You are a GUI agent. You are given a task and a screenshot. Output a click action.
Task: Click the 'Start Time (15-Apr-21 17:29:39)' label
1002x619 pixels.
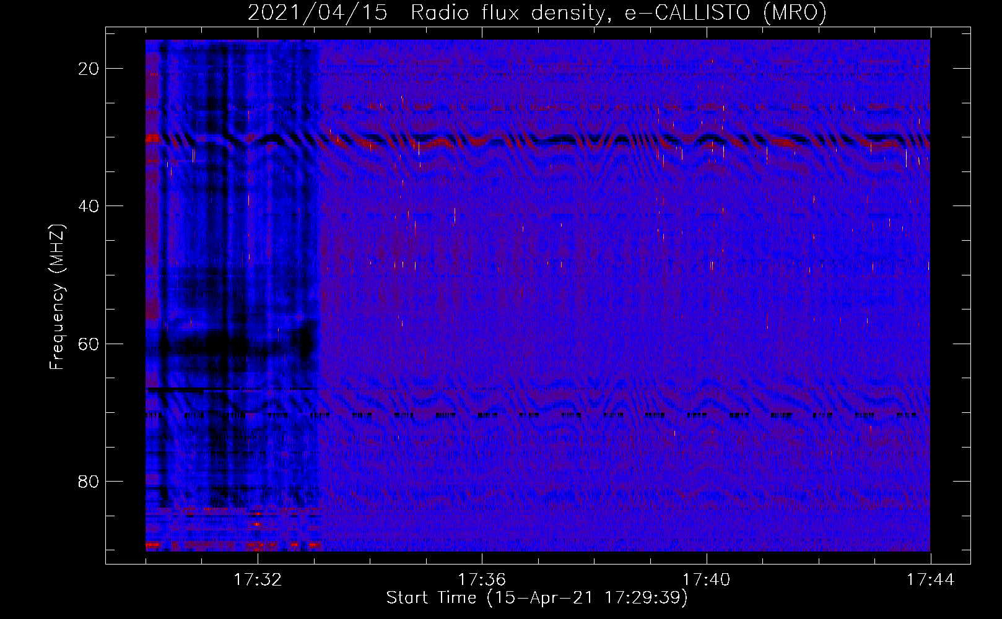tap(537, 597)
